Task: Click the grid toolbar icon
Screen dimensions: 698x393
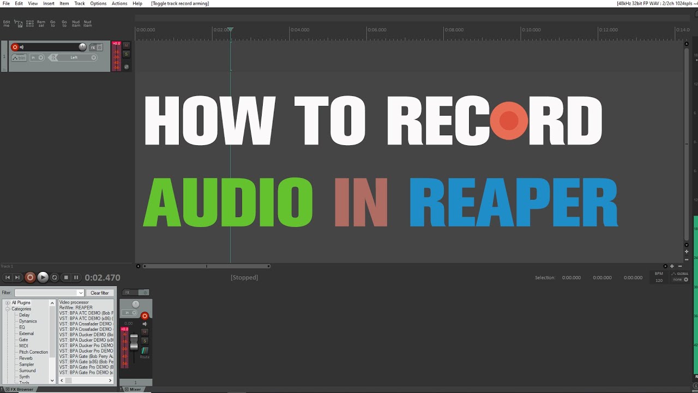Action: tap(29, 23)
